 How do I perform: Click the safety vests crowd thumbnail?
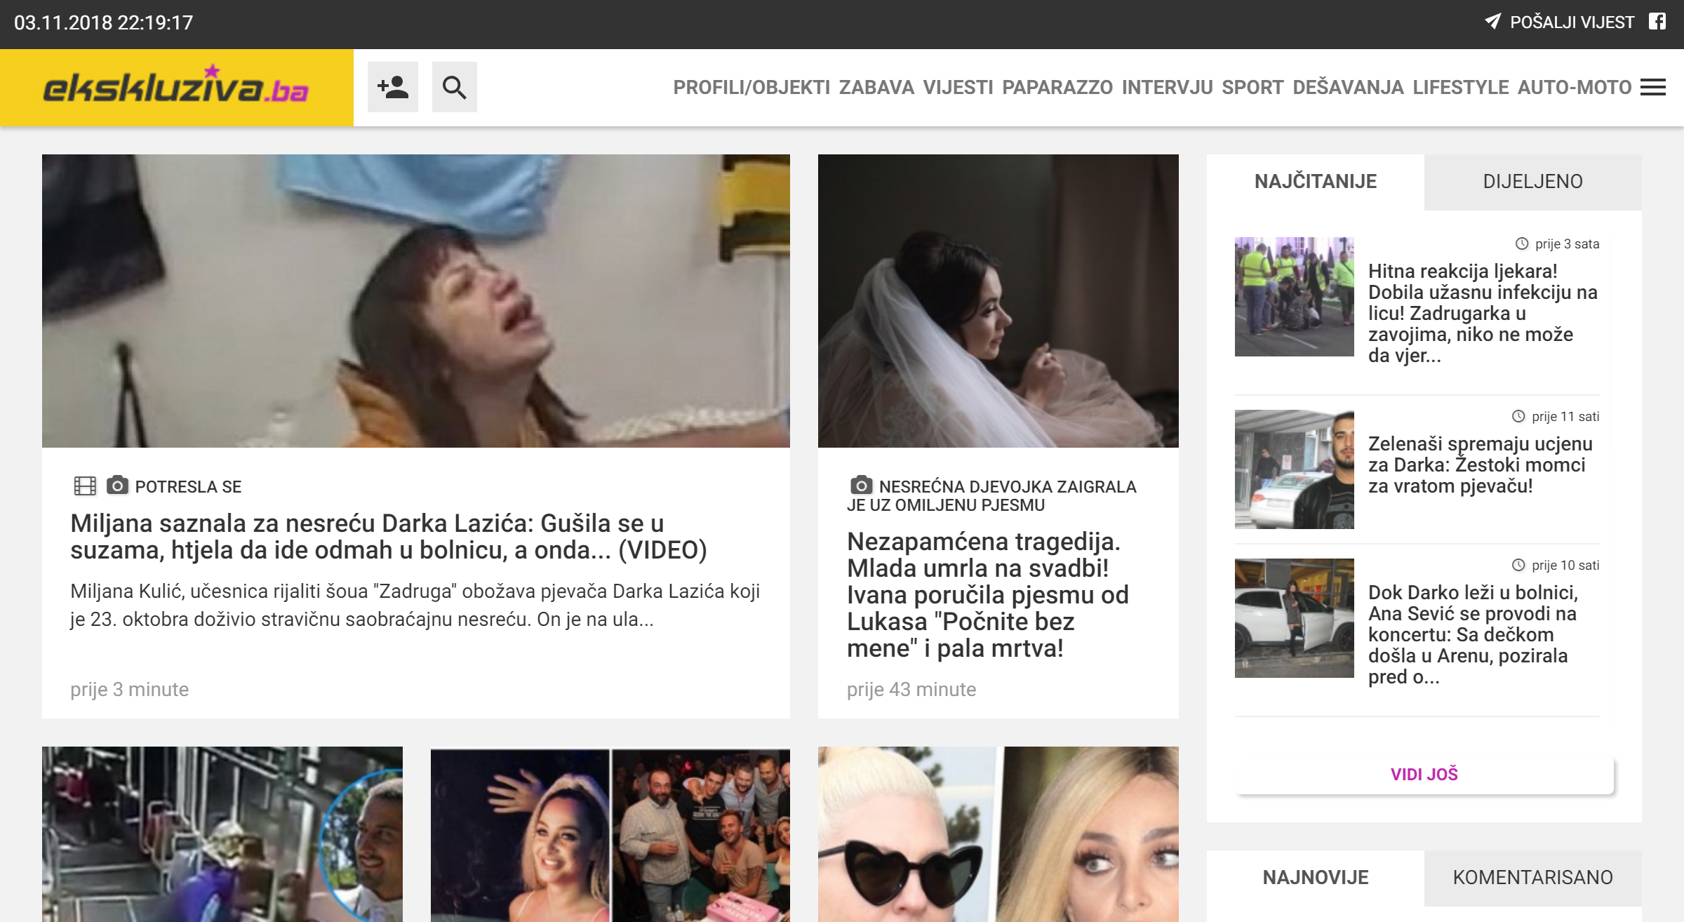pos(1295,297)
